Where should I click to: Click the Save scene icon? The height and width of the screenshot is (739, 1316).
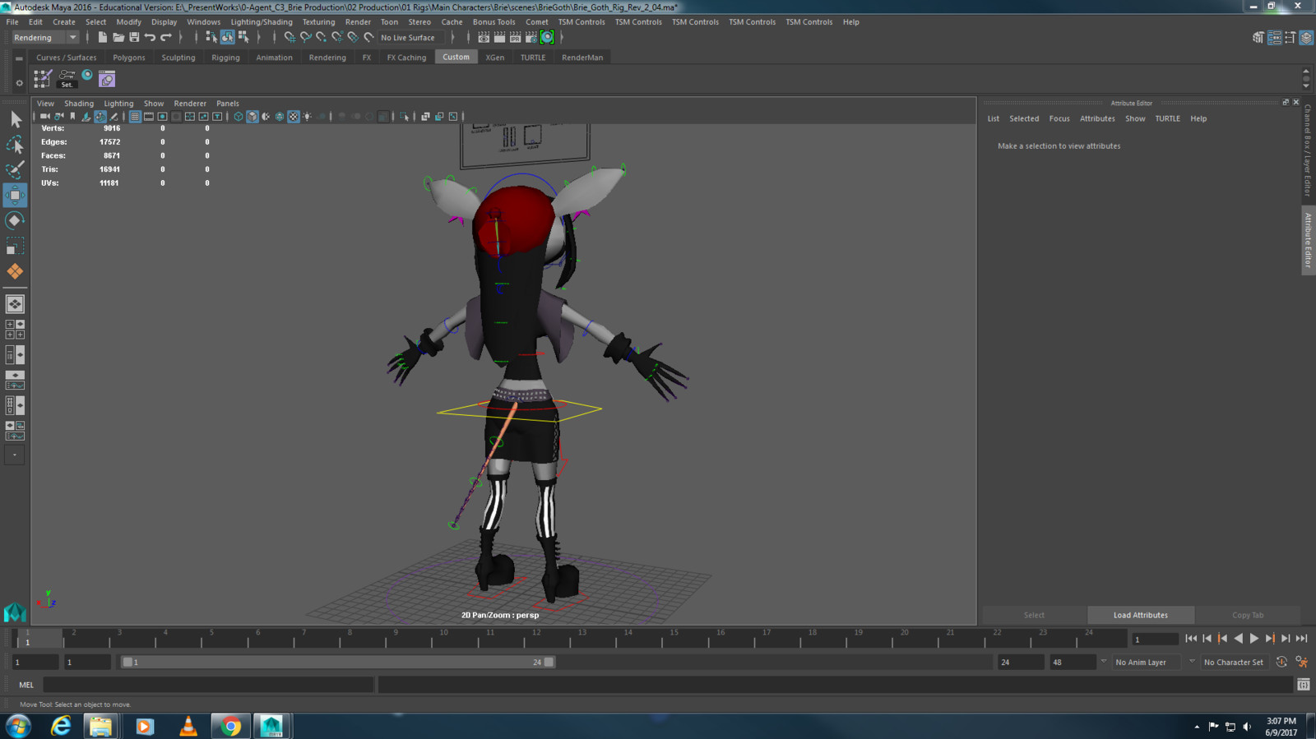(134, 38)
